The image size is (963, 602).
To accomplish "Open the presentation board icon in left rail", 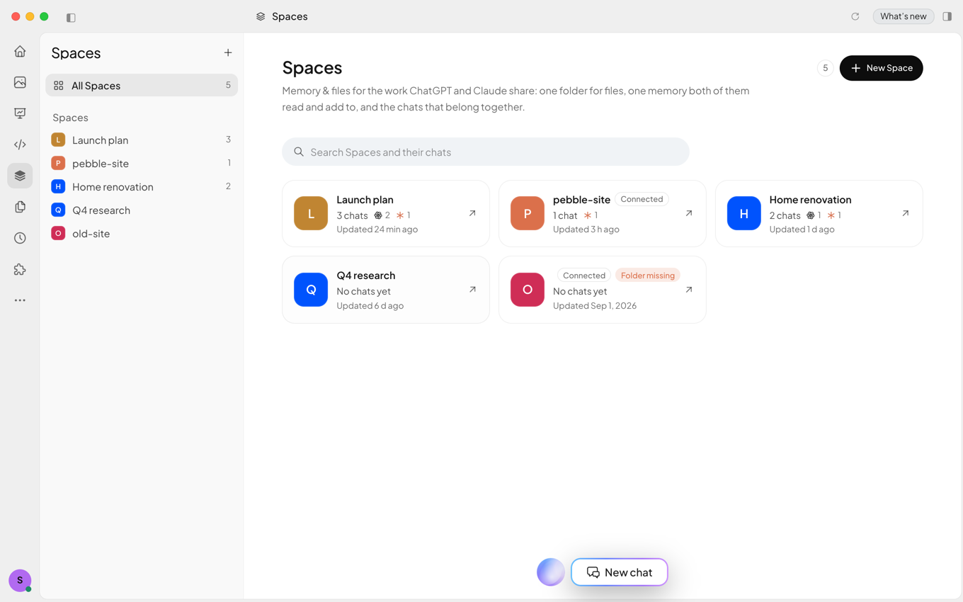I will coord(20,113).
